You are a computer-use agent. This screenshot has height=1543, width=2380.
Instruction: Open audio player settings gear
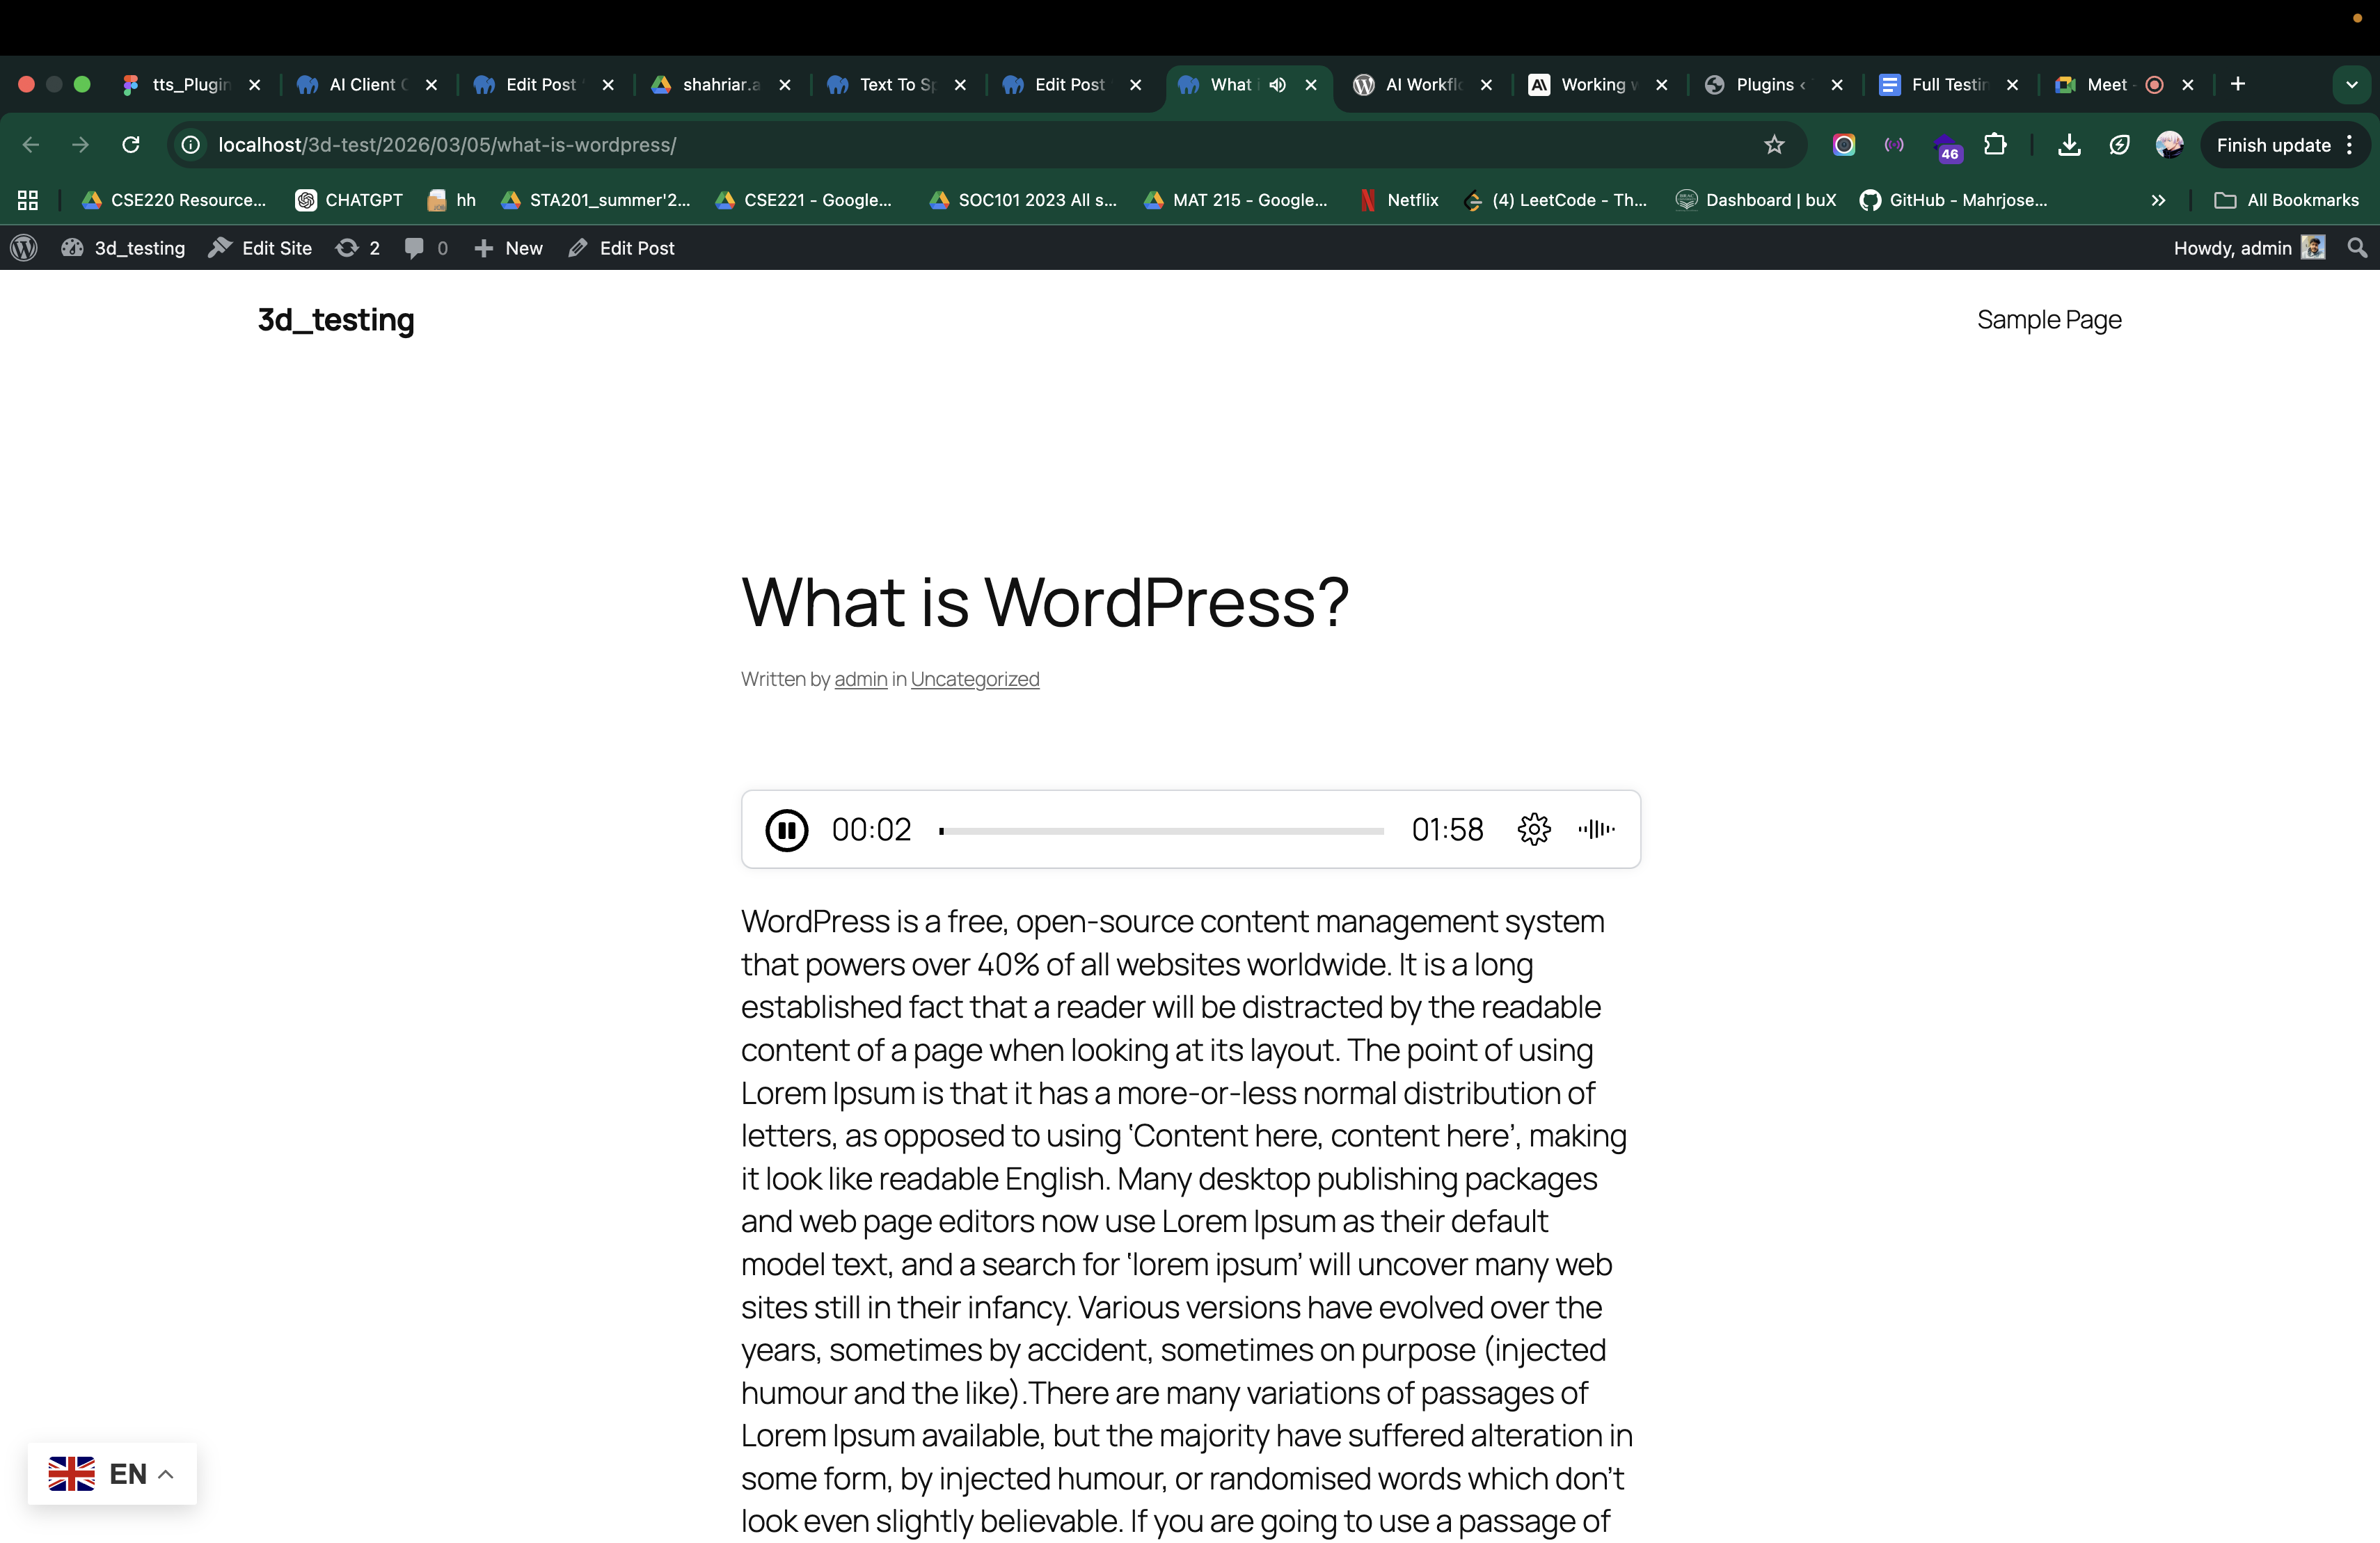pos(1533,829)
